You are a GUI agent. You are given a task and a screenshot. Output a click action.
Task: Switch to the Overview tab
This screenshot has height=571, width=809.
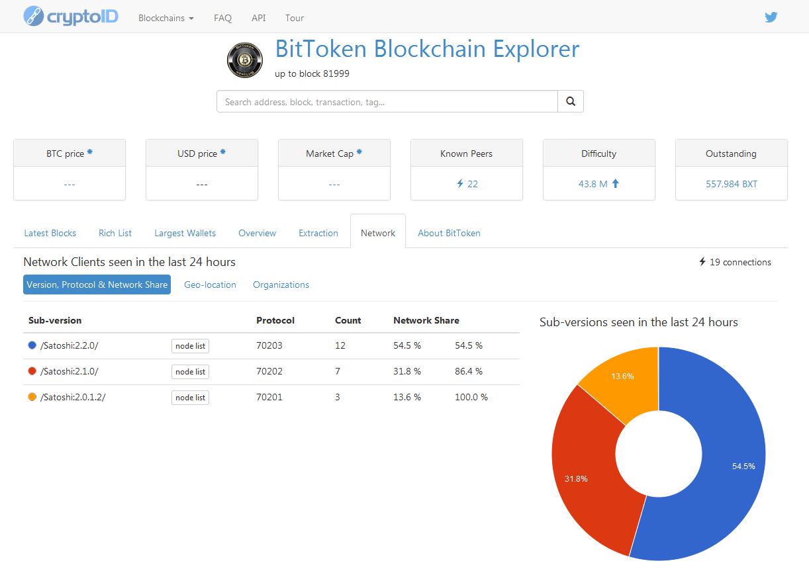[258, 233]
